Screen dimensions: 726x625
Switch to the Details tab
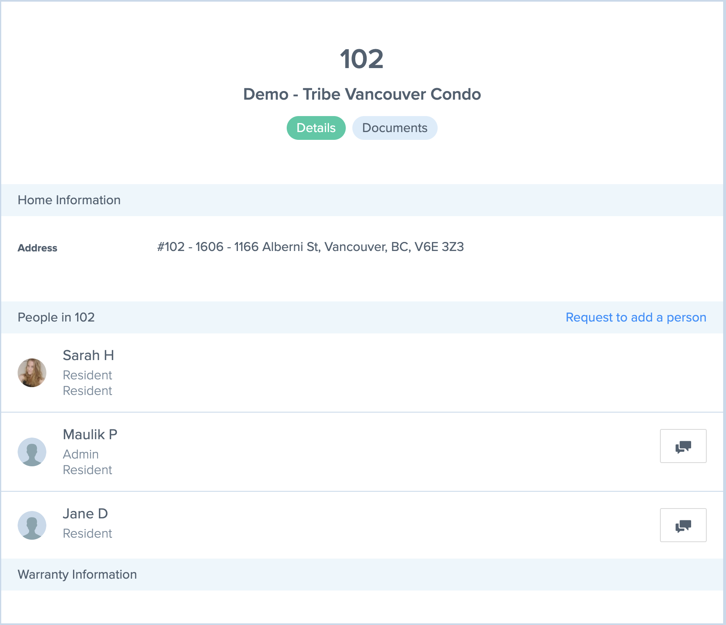pos(316,128)
